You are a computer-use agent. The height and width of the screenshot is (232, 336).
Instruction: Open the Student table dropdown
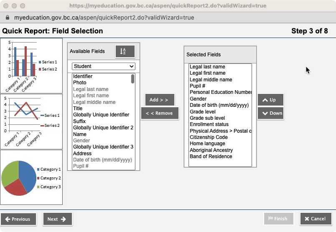[104, 66]
